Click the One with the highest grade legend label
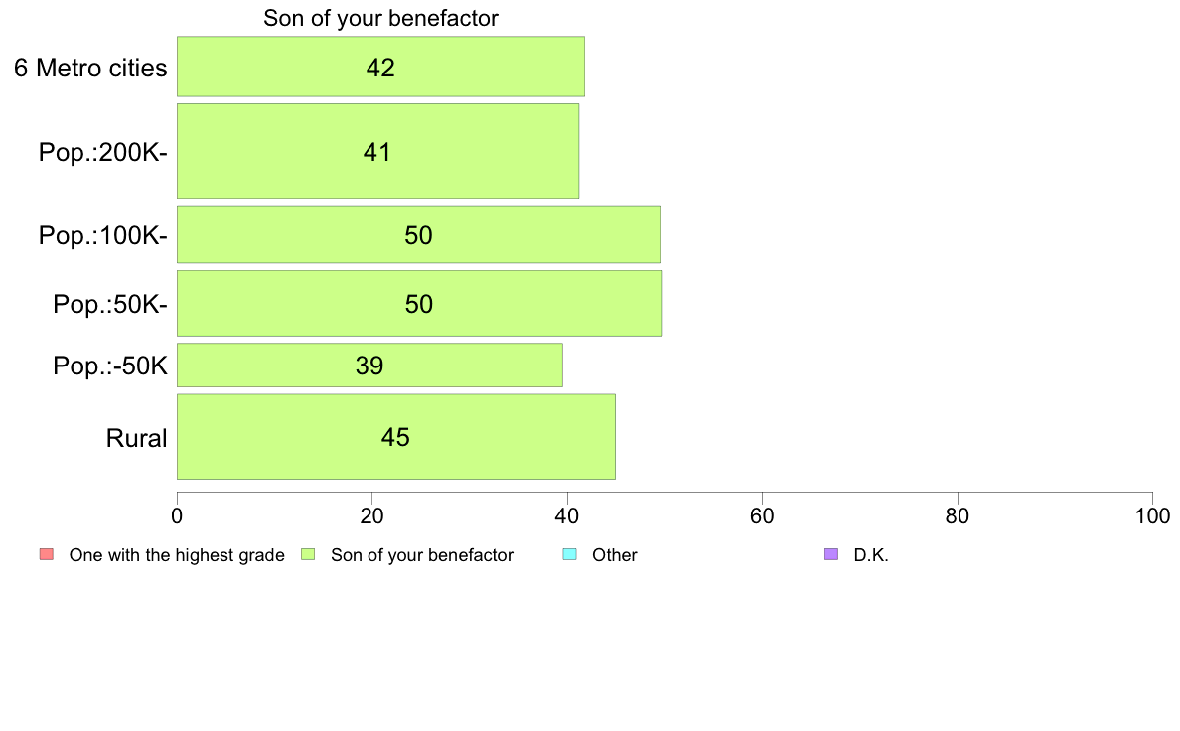The image size is (1180, 731). pos(177,555)
